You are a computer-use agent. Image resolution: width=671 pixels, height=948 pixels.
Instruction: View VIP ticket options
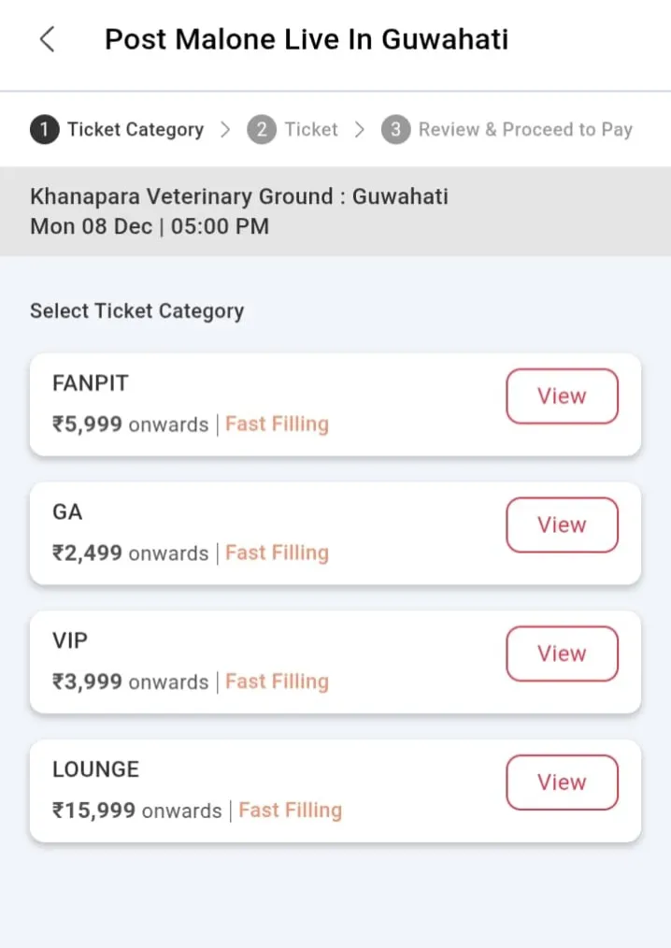click(562, 654)
